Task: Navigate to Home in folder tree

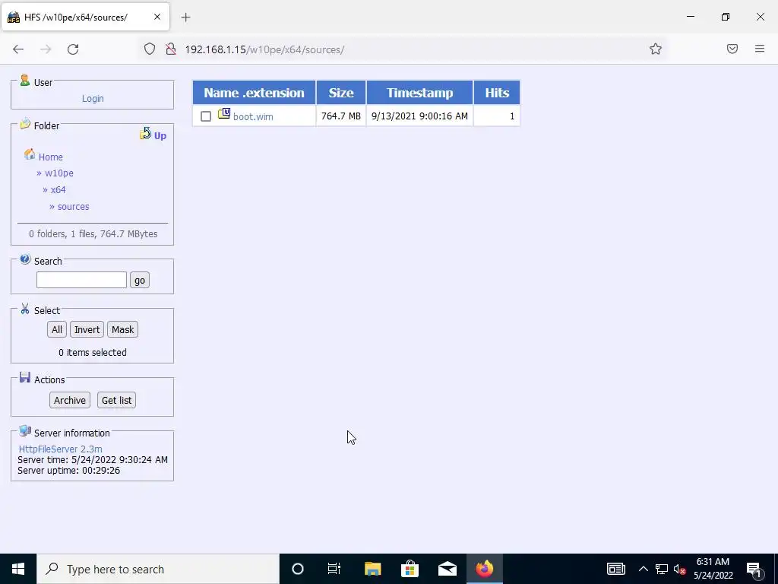Action: point(51,157)
